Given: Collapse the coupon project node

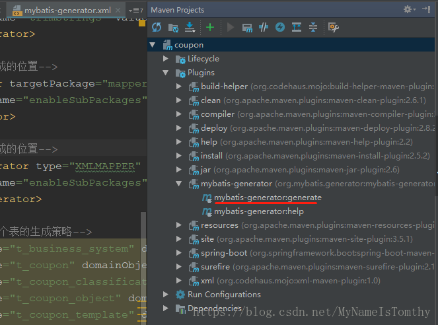Looking at the screenshot, I should click(x=153, y=45).
